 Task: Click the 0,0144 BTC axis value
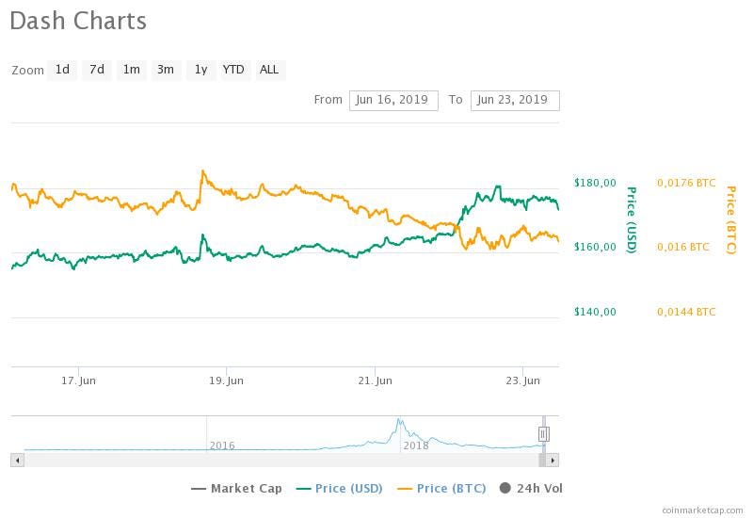(x=686, y=312)
